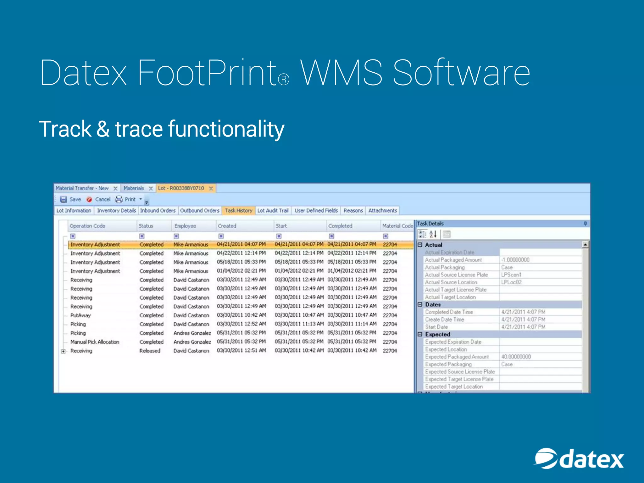Select the 04/22/2011 12:14 PM Inventory Adjustment row
The width and height of the screenshot is (644, 483).
241,253
